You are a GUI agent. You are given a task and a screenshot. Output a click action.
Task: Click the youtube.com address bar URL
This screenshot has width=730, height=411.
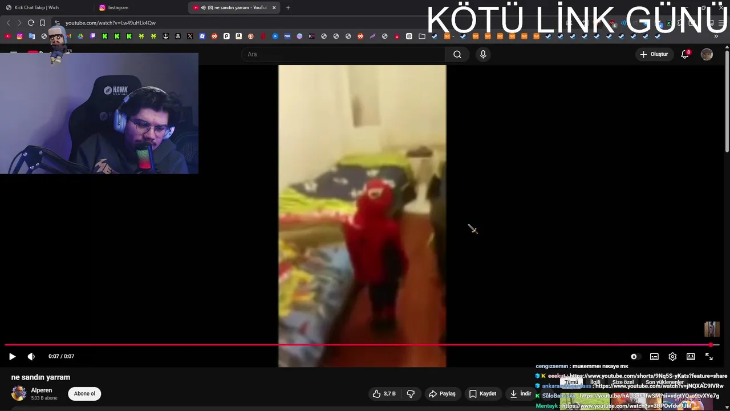(111, 23)
